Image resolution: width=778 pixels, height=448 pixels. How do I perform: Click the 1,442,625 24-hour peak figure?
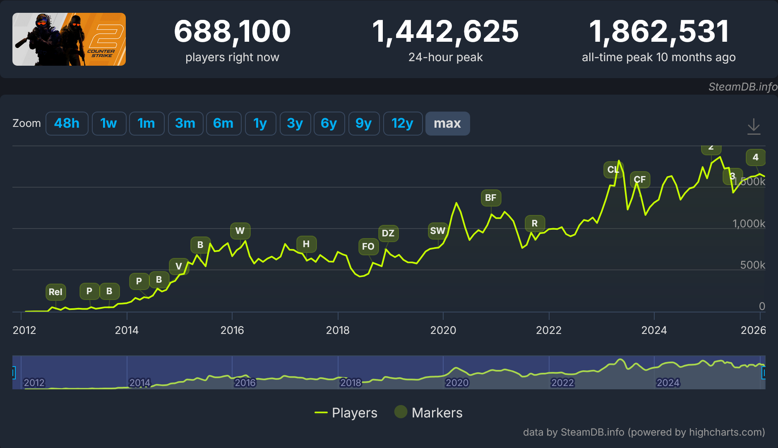[x=445, y=31]
